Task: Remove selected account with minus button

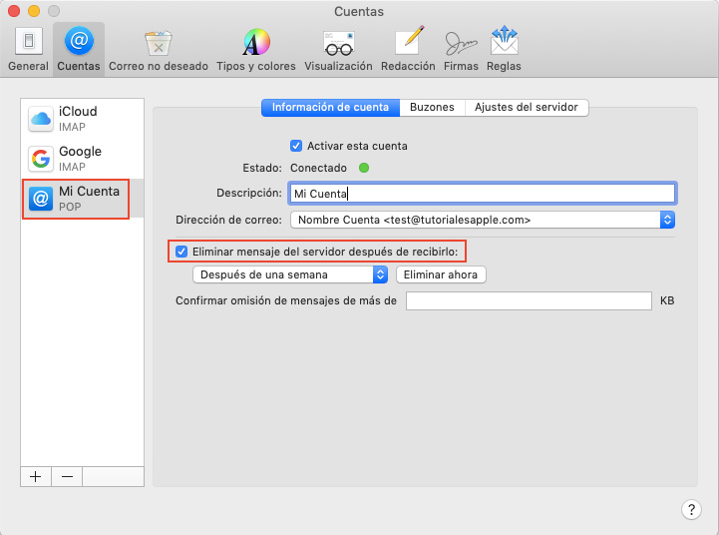Action: [67, 476]
